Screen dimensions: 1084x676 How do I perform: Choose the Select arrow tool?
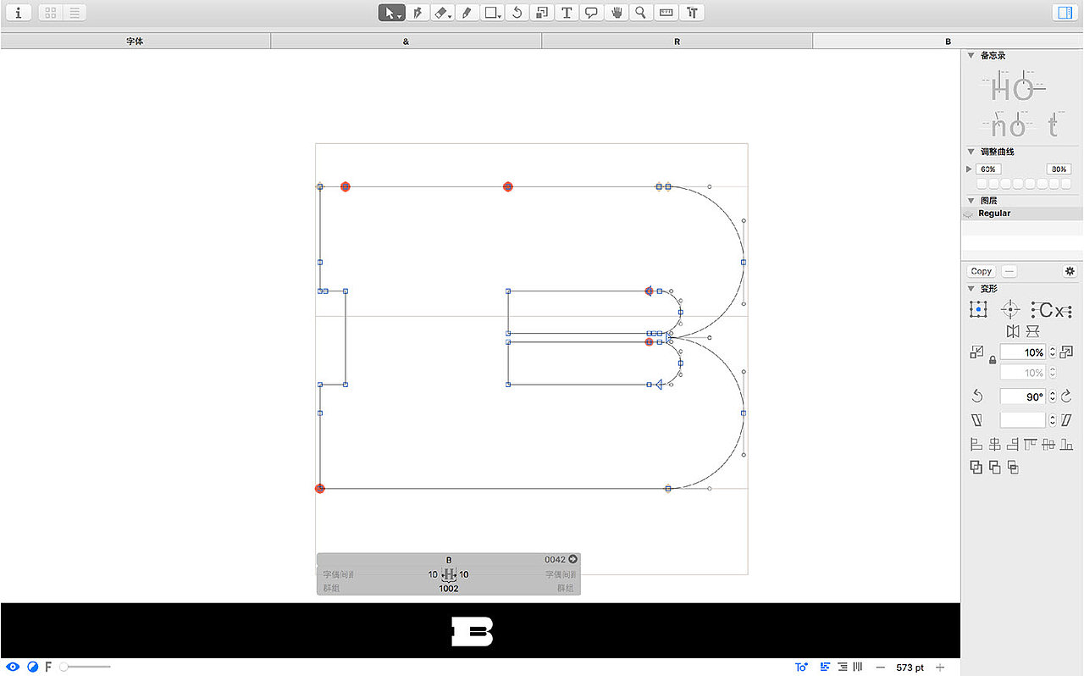(x=391, y=13)
